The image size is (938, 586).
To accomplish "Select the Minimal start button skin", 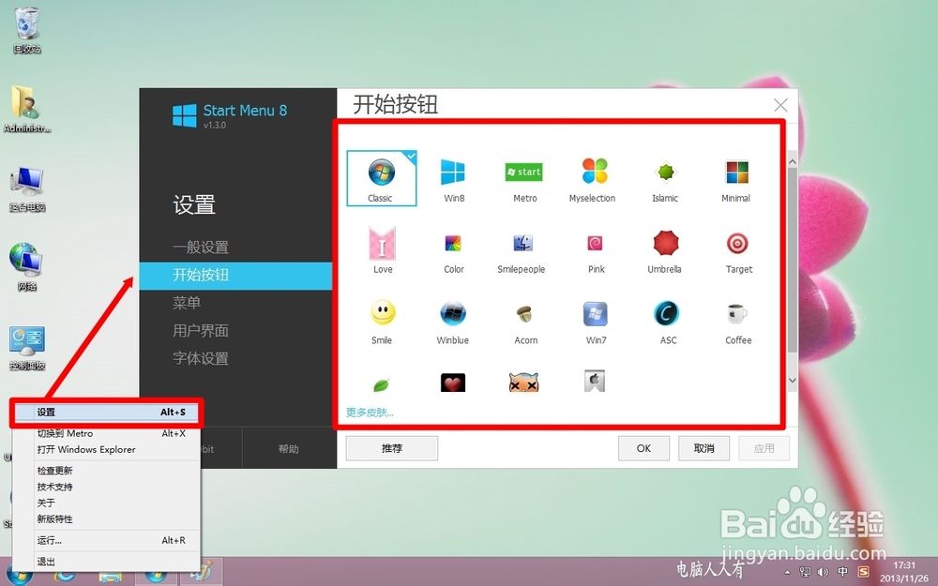I will 735,179.
